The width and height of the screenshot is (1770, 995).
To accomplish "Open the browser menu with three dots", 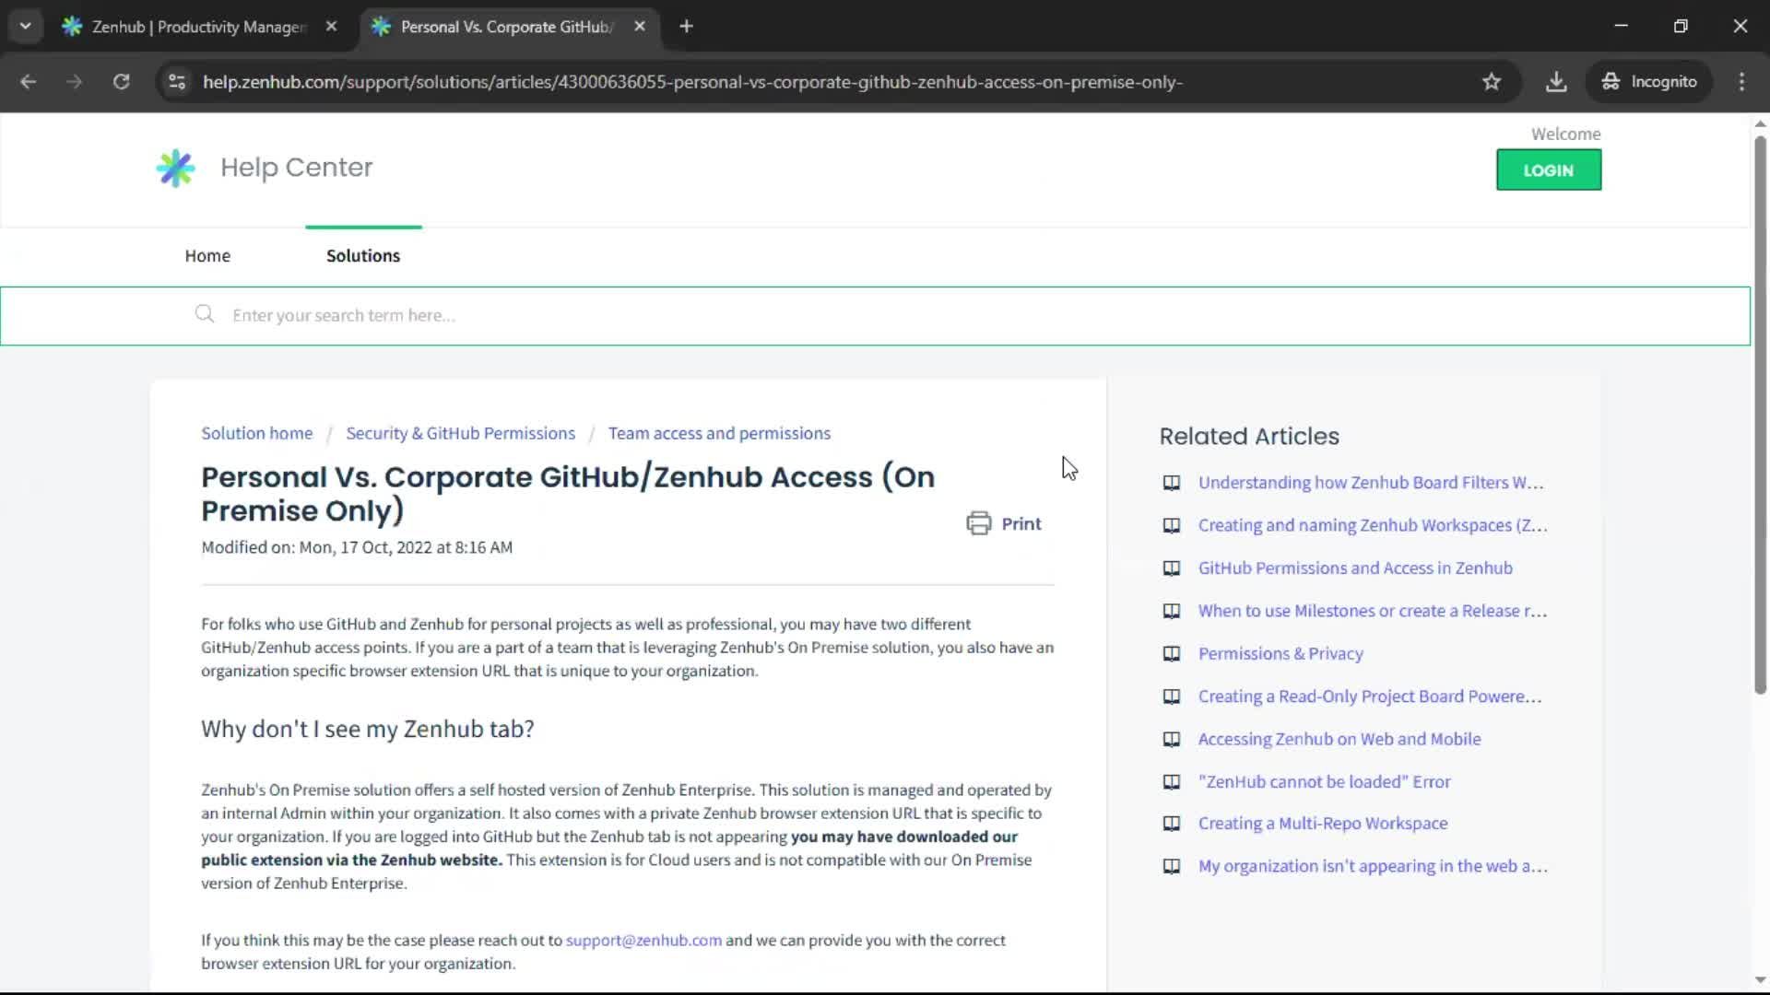I will (1741, 81).
